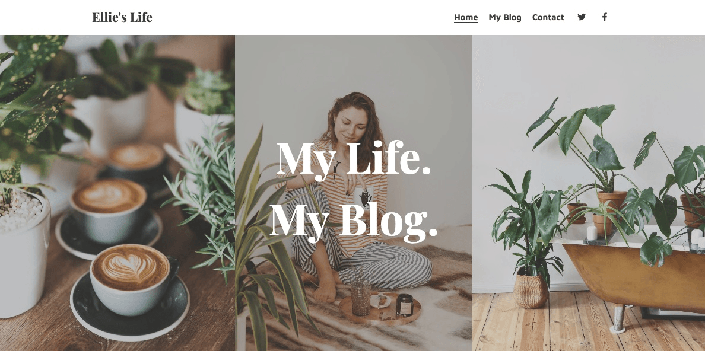Click the "My Life." hero heading
The image size is (705, 351).
pos(354,158)
